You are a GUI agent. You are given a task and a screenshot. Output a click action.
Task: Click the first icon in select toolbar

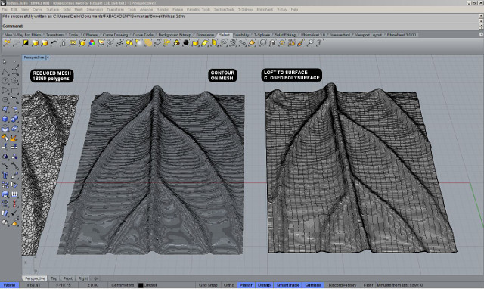point(7,43)
